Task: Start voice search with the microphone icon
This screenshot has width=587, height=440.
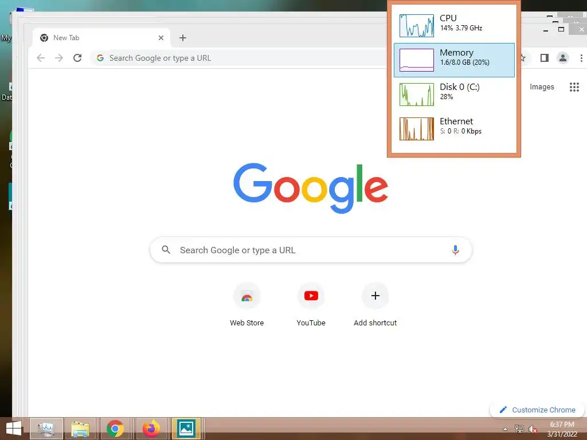Action: pos(455,250)
